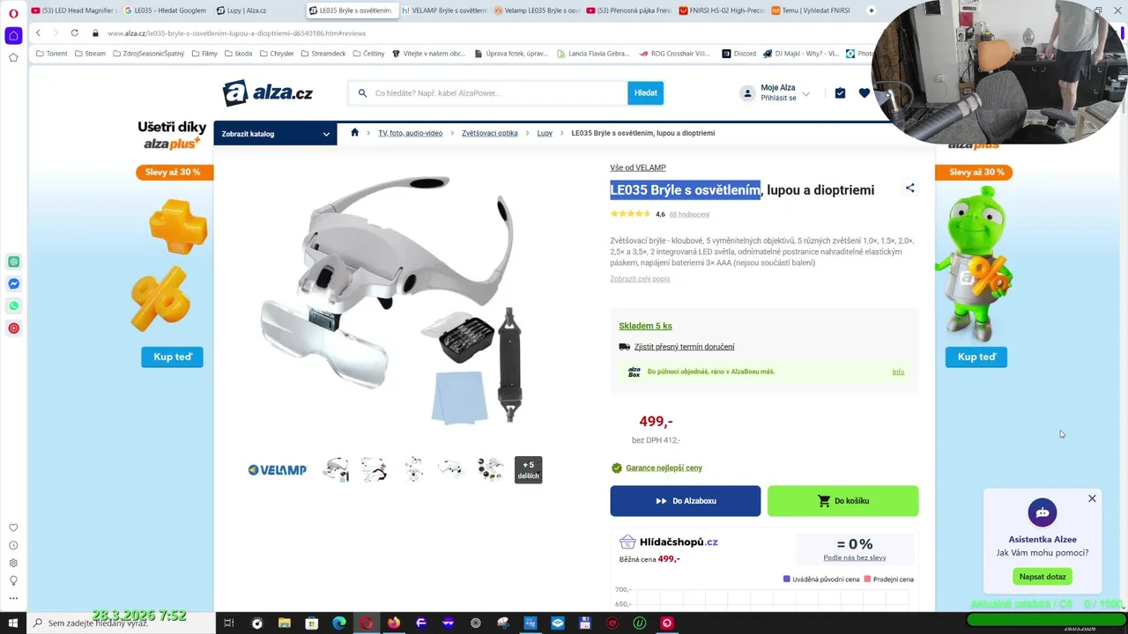Screen dimensions: 1128x634
Task: Expand the Moje Alza account chevron
Action: pos(805,93)
